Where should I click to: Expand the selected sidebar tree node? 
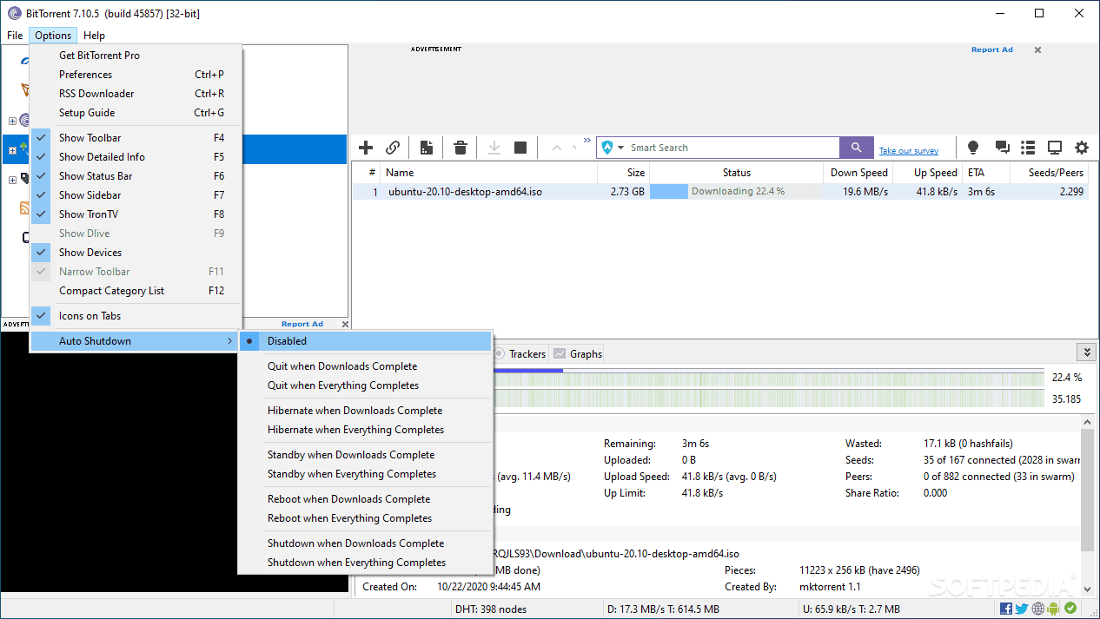click(12, 150)
